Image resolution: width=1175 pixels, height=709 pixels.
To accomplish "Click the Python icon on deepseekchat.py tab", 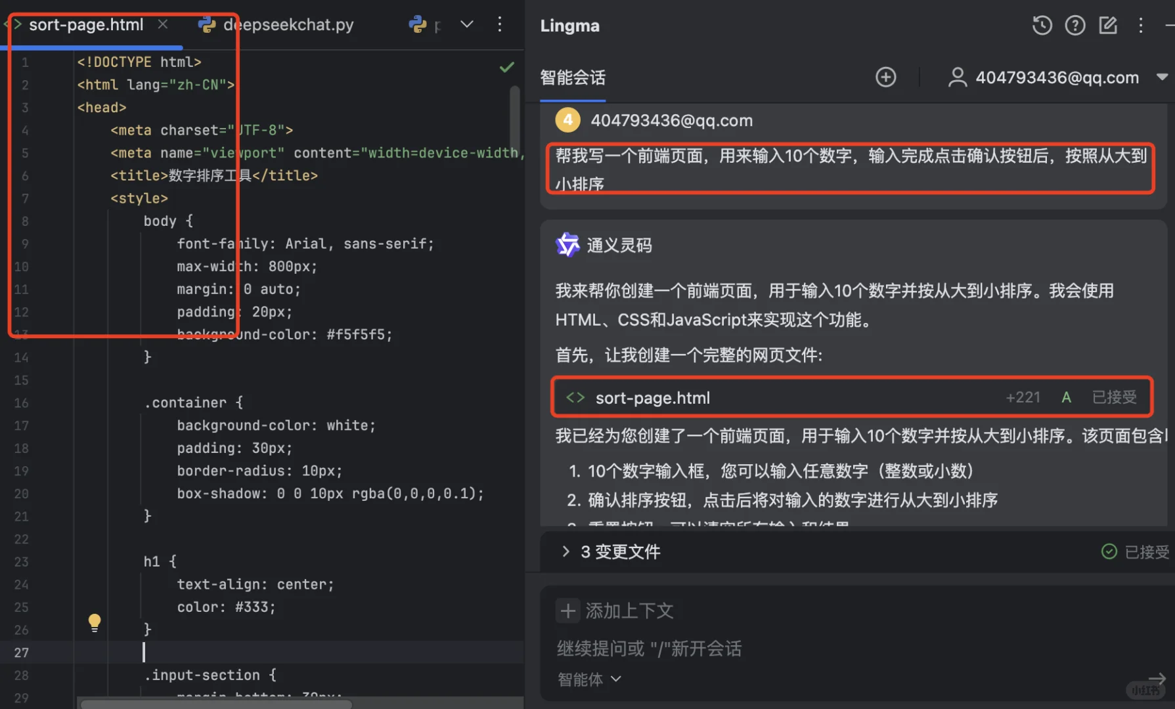I will click(206, 24).
